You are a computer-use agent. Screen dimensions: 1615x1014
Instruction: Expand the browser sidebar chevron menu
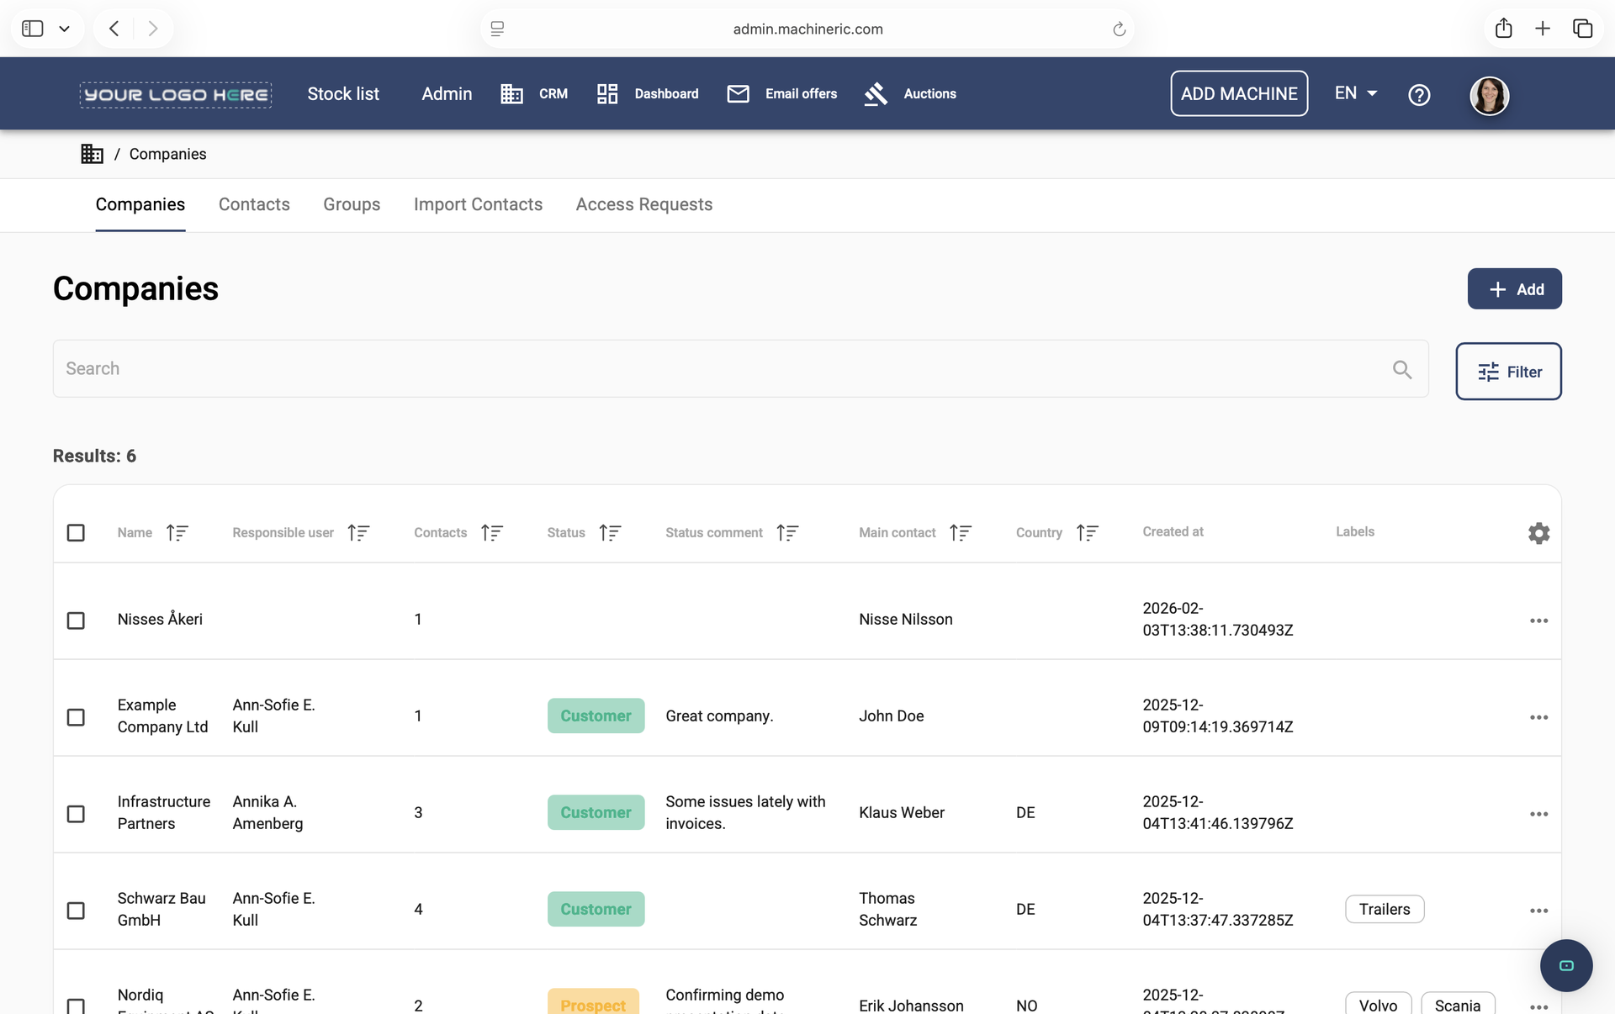click(64, 29)
